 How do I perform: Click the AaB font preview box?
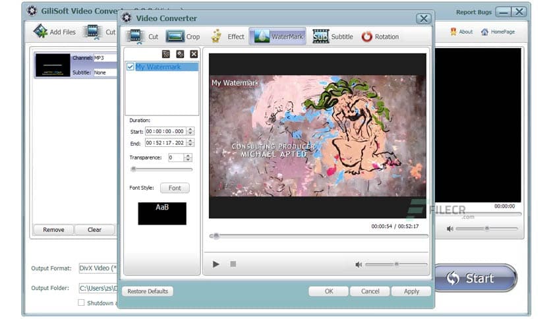162,214
